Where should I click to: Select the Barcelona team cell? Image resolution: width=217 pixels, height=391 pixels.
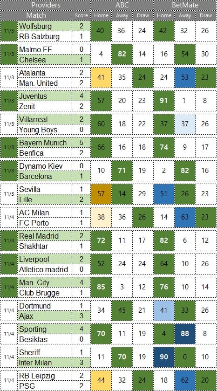[45, 176]
